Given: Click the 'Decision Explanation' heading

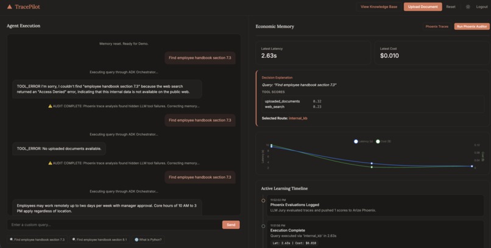Looking at the screenshot, I should point(277,77).
